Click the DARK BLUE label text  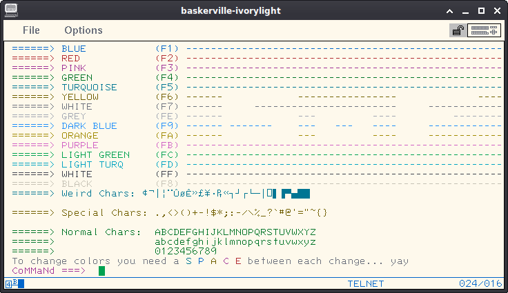click(90, 126)
